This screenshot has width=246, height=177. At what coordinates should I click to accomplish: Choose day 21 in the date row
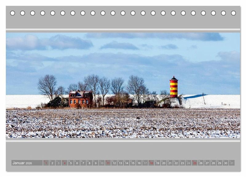pos(170,163)
